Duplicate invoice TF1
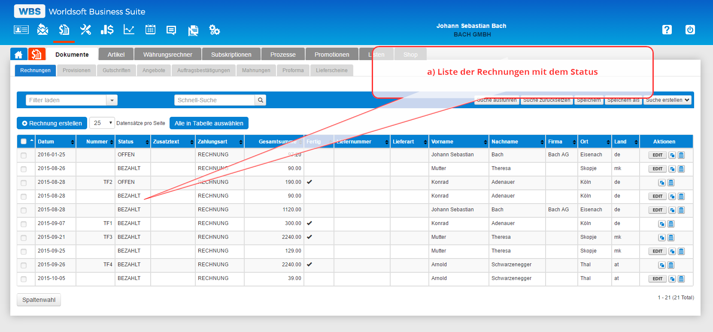This screenshot has height=332, width=713. click(662, 224)
